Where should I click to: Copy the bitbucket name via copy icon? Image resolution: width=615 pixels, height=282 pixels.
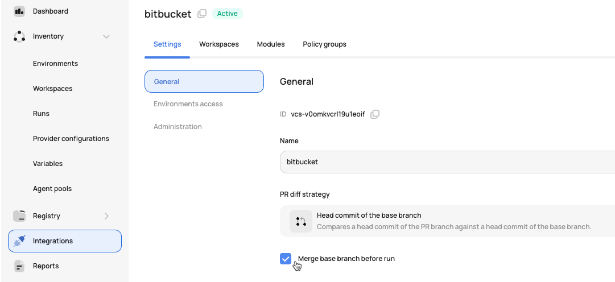pos(201,14)
